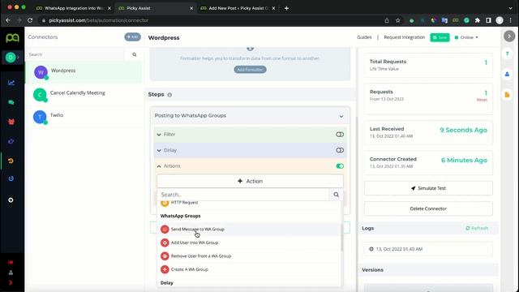
Task: Enable the Filter toggle
Action: coord(340,135)
